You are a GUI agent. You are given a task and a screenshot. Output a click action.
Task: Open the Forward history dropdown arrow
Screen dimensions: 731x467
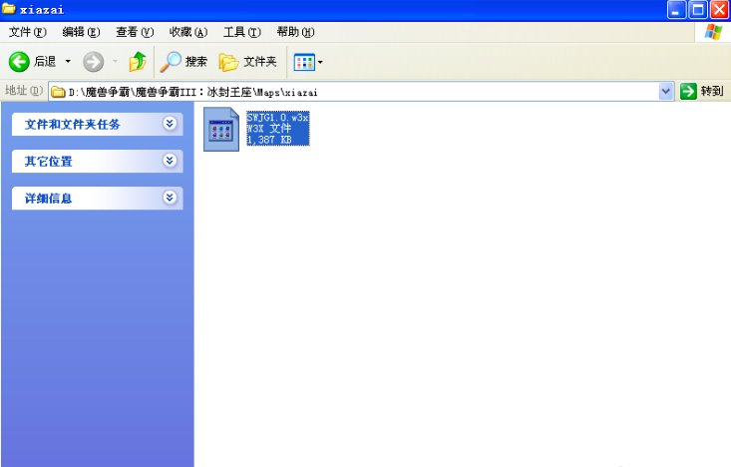[115, 62]
